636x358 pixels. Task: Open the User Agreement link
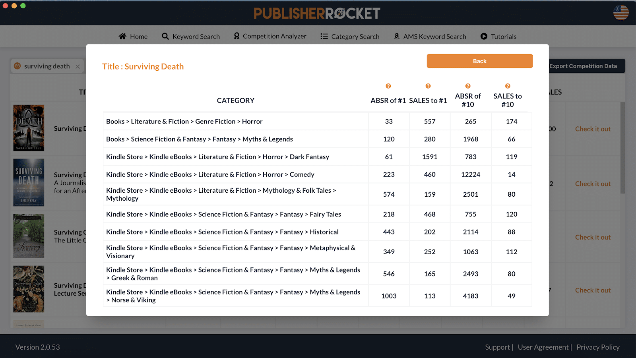point(543,347)
